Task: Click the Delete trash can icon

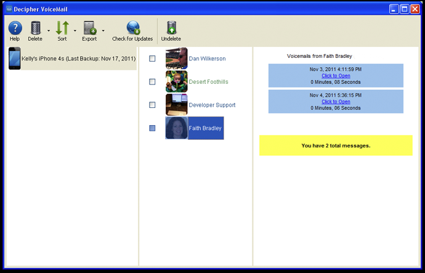Action: click(36, 28)
